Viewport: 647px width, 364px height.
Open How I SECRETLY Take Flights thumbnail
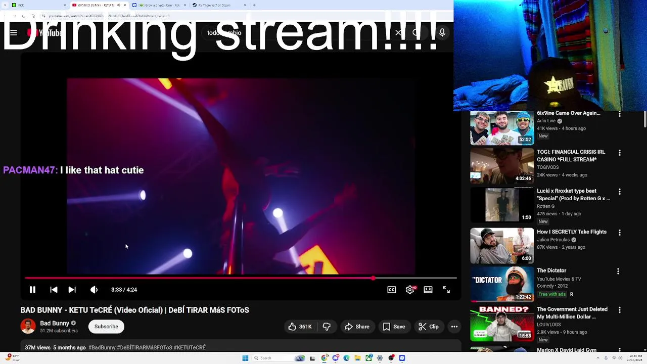(502, 246)
